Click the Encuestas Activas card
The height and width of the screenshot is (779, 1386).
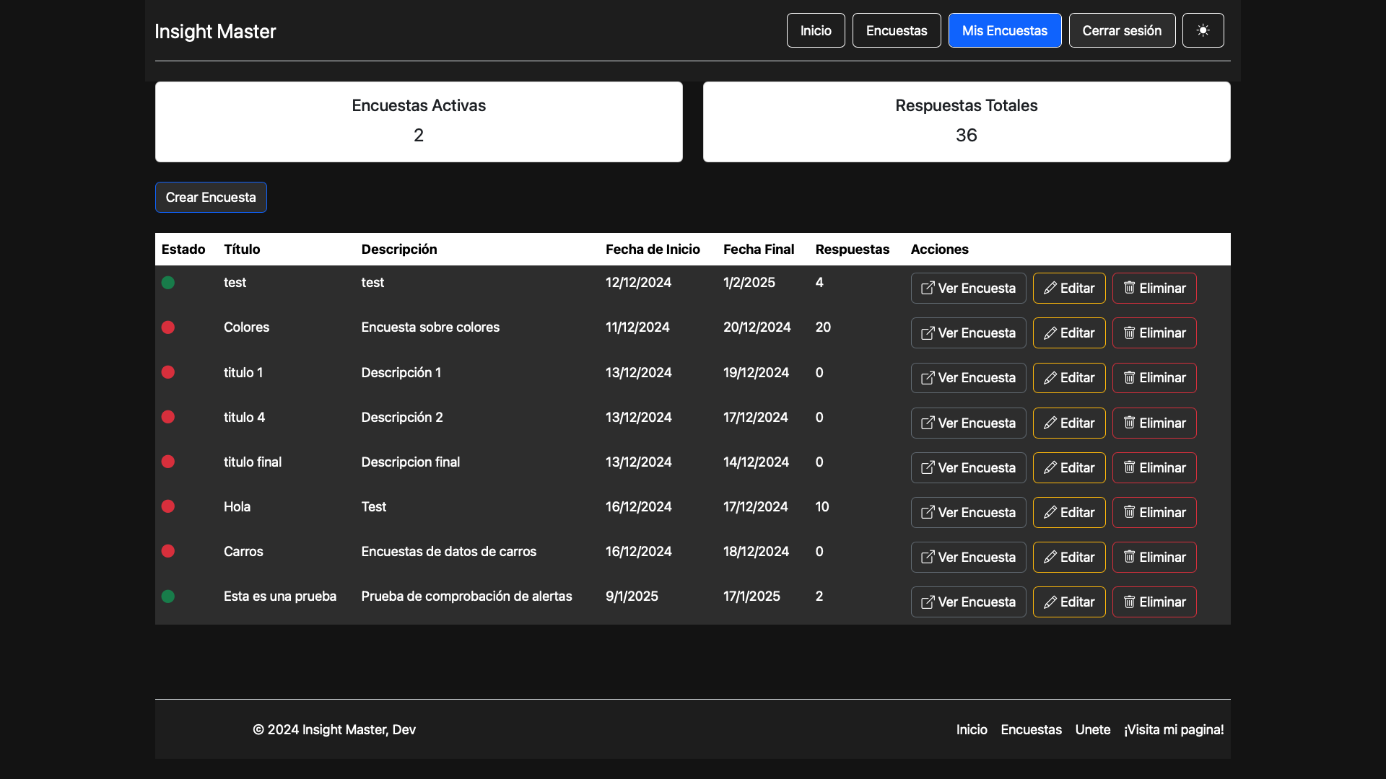click(419, 122)
